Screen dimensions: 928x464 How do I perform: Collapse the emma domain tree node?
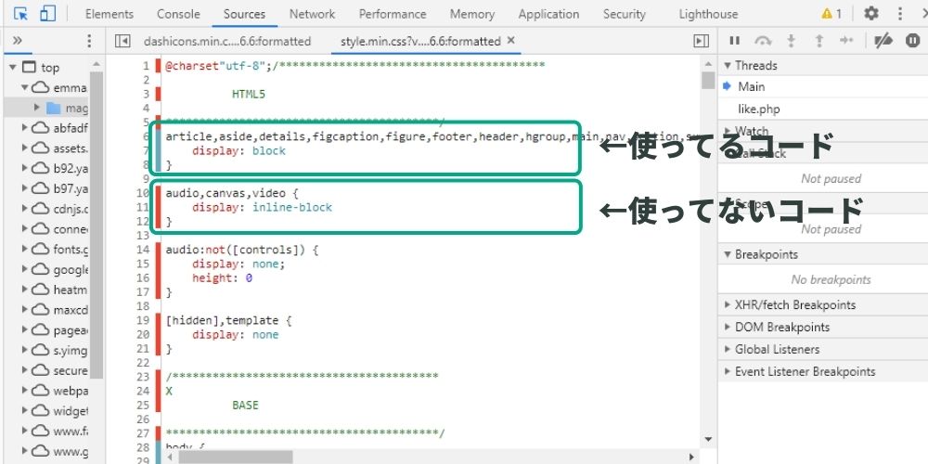pyautogui.click(x=25, y=87)
